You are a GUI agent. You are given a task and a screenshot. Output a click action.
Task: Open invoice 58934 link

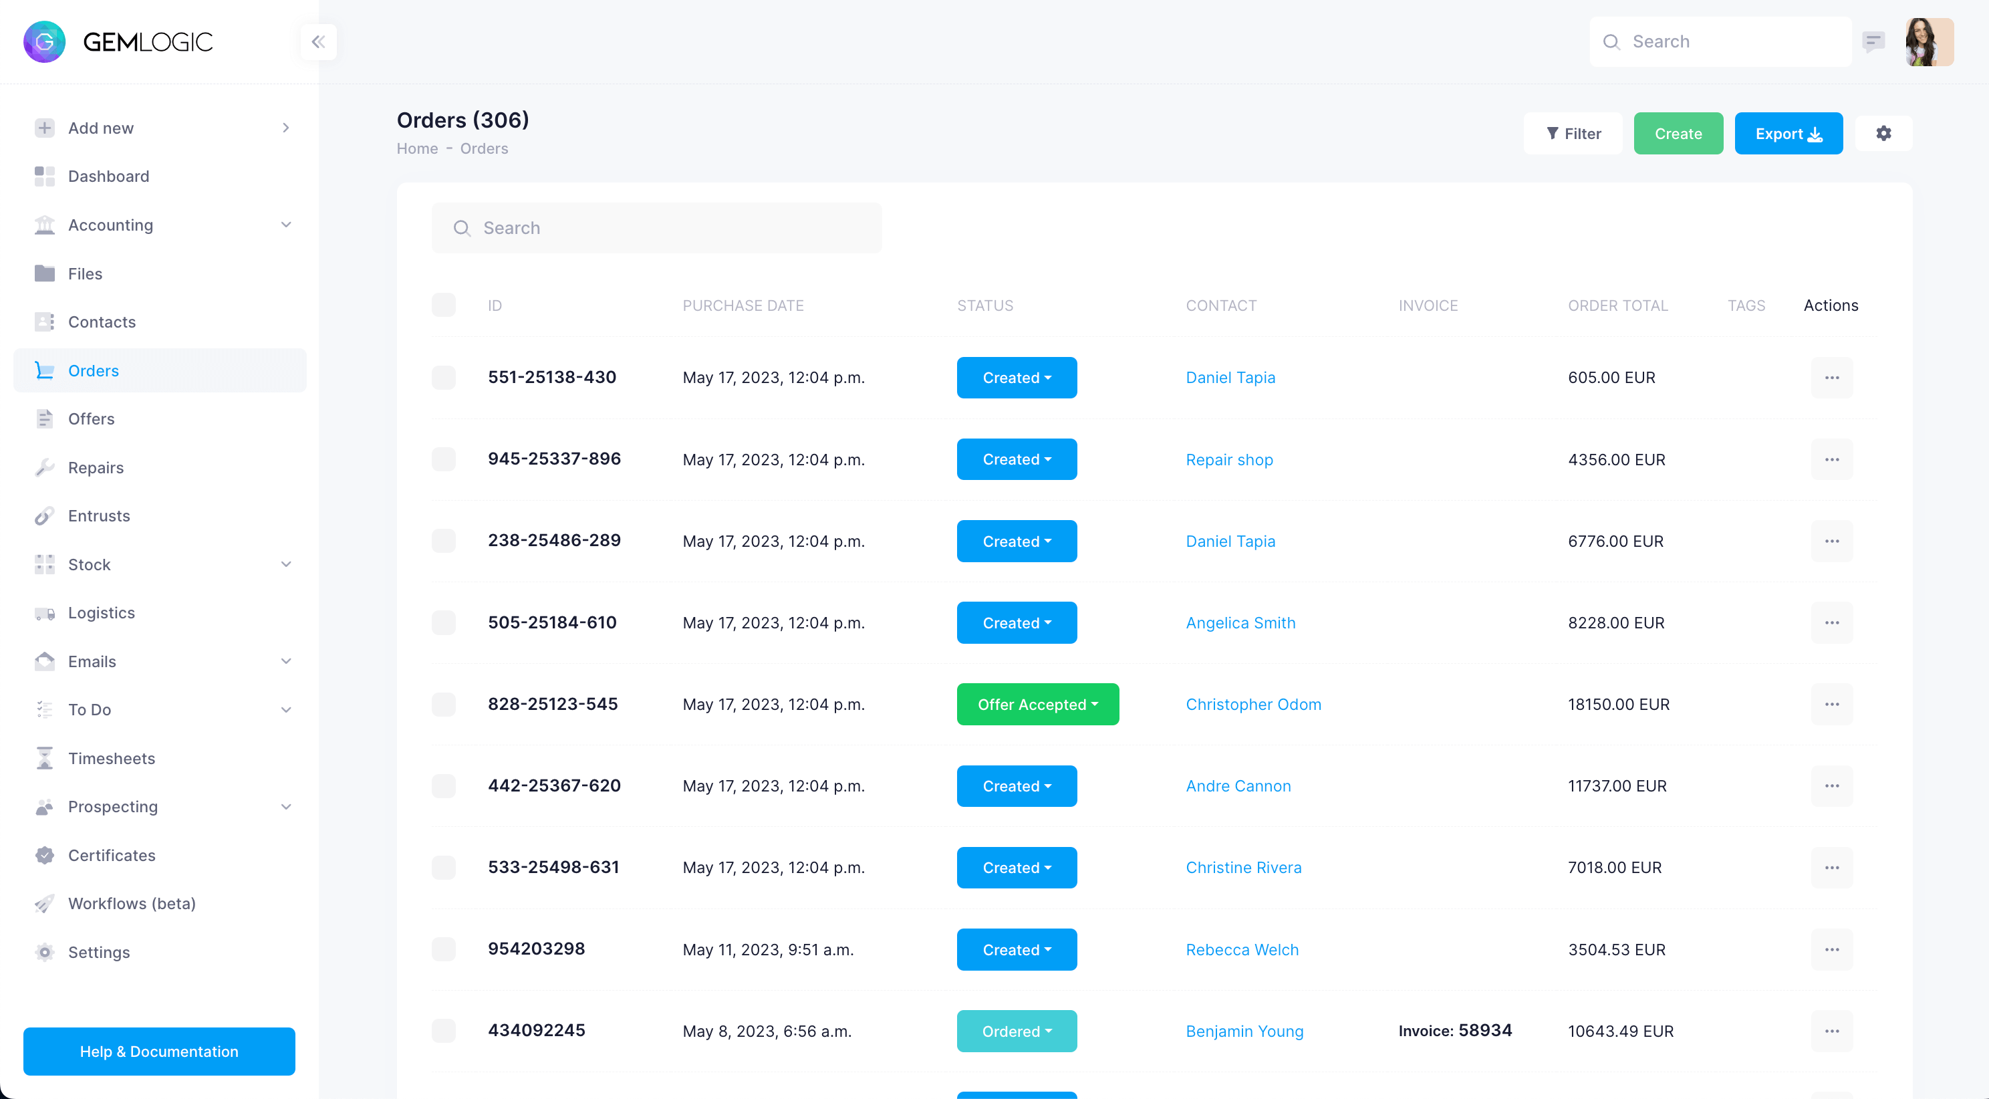coord(1455,1031)
